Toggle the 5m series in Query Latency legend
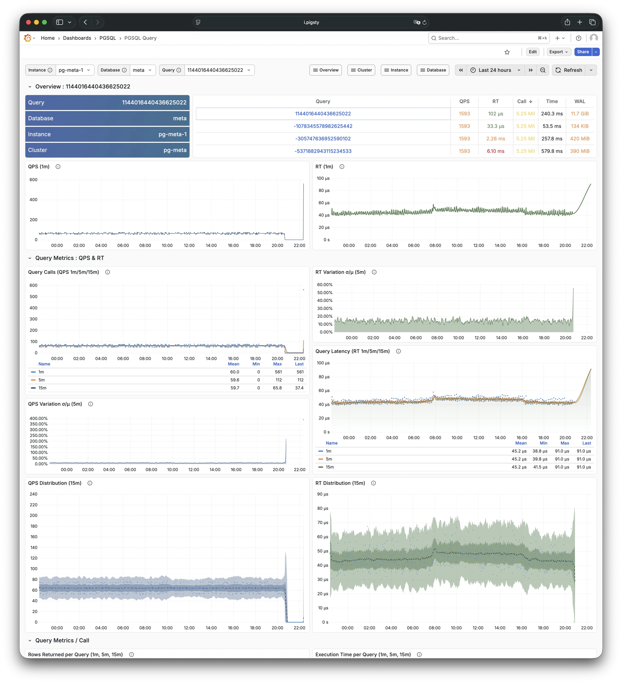Viewport: 622px width, 684px height. tap(328, 459)
